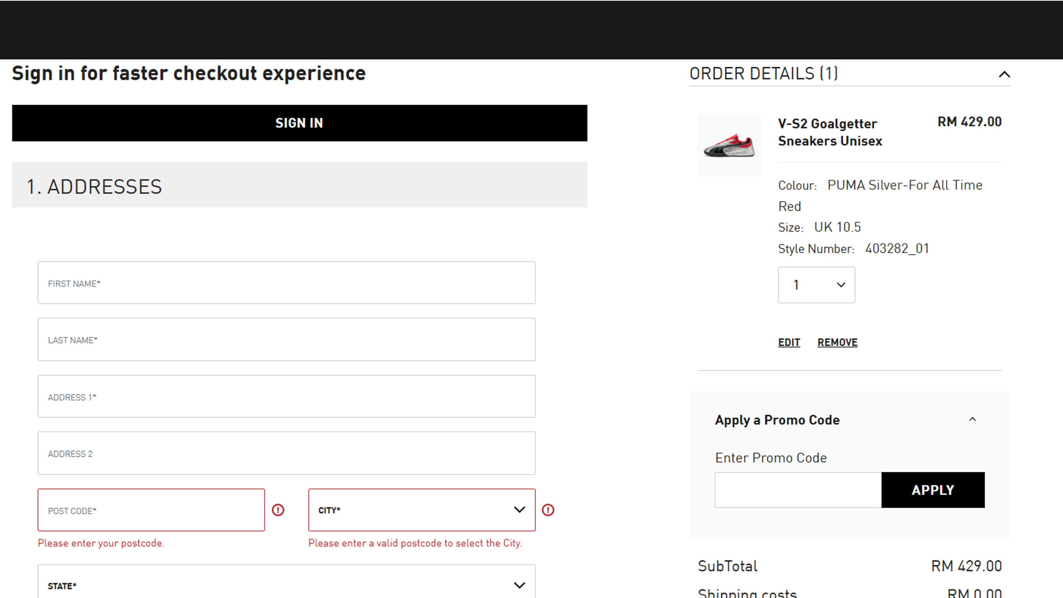The width and height of the screenshot is (1063, 598).
Task: Click the city field error warning icon
Action: click(548, 510)
